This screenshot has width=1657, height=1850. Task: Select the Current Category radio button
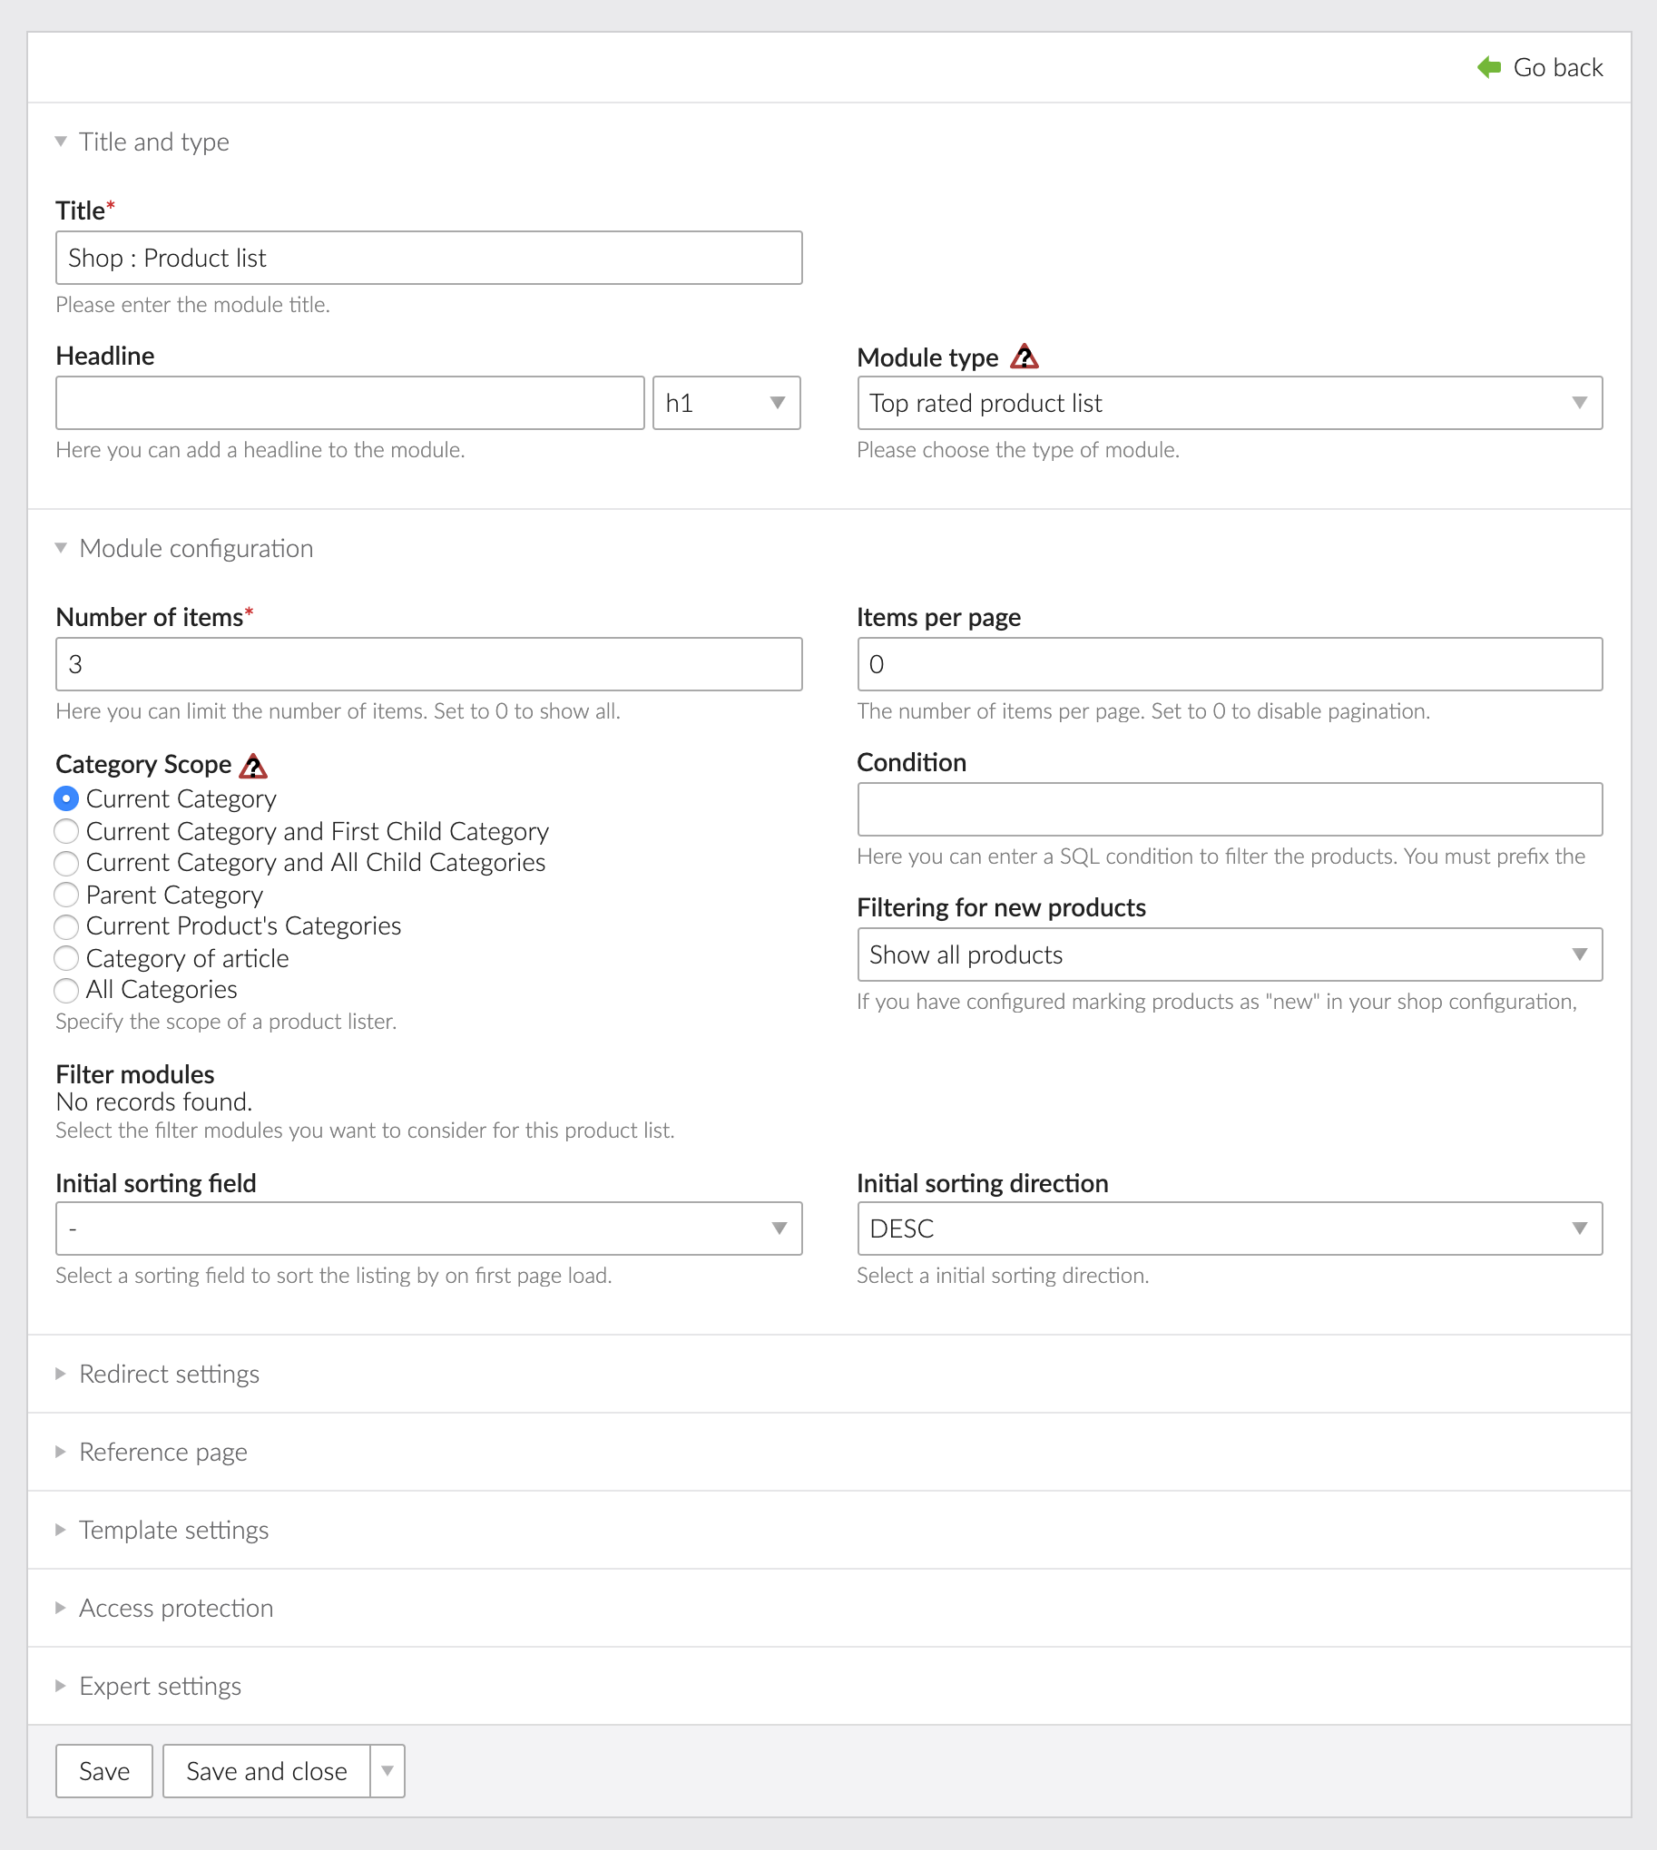coord(66,798)
